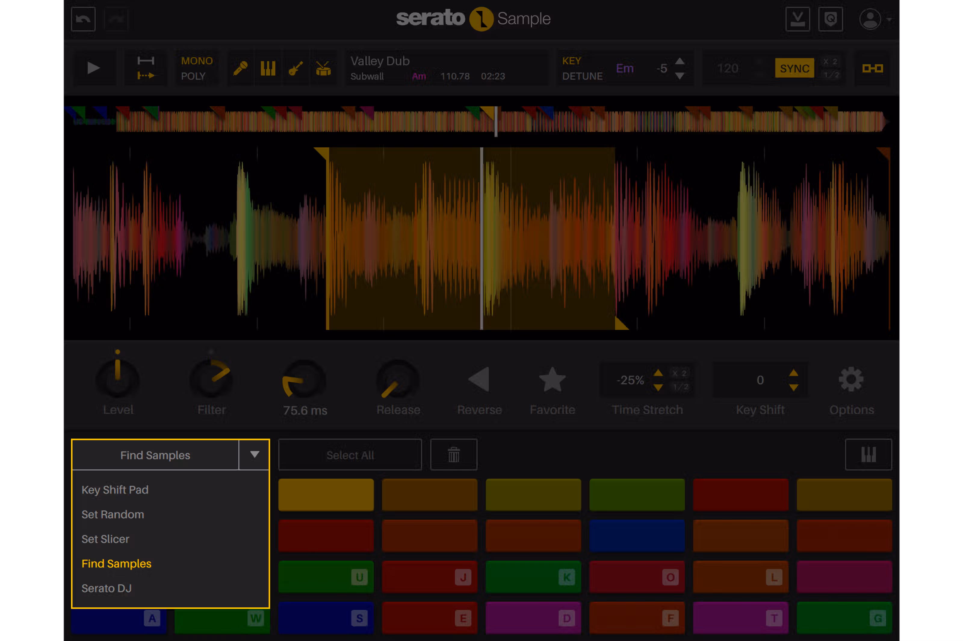
Task: Trigger the green pad labeled U
Action: [326, 576]
